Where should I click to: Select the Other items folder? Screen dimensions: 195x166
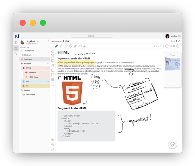click(x=35, y=59)
